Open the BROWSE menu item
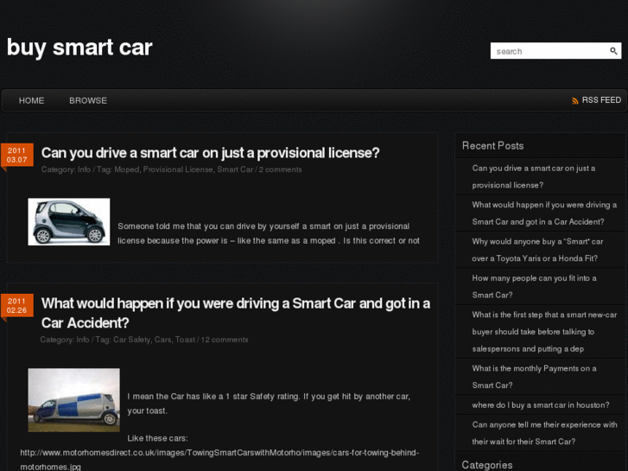This screenshot has height=471, width=628. pos(88,100)
